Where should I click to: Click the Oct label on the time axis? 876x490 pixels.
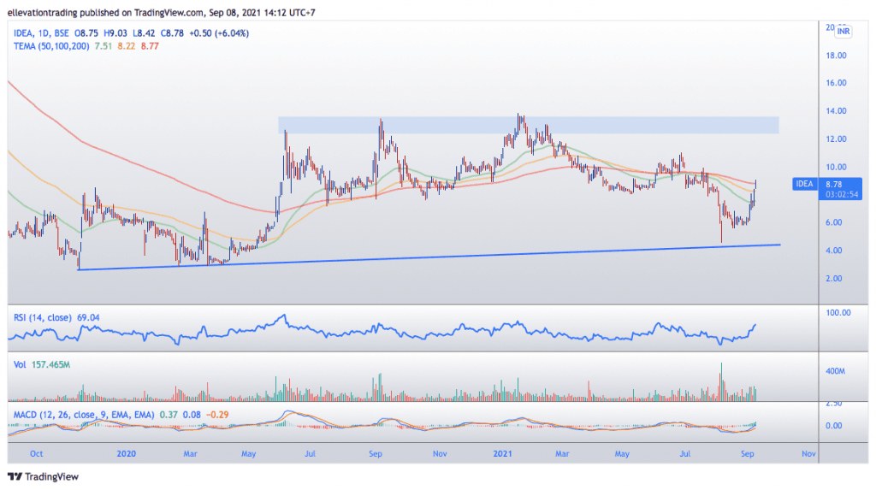(x=36, y=453)
